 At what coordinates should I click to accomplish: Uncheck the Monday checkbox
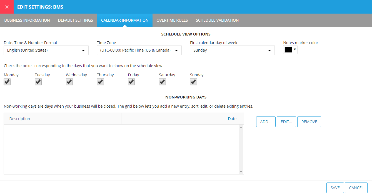7,82
